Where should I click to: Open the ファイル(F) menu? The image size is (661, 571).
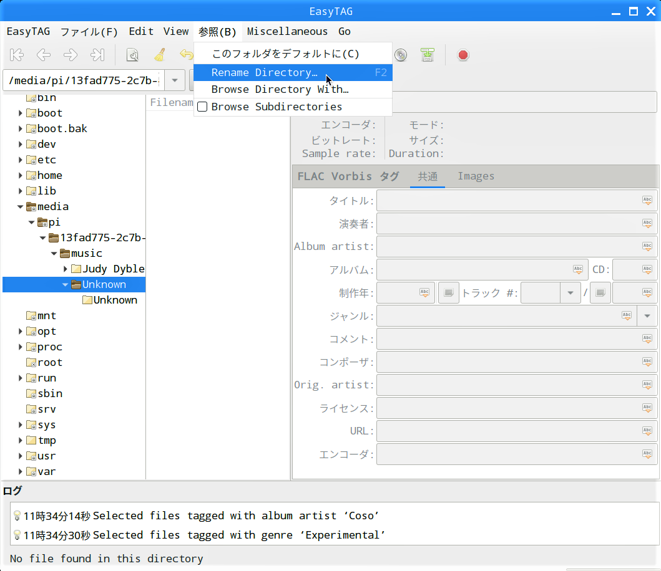pos(89,32)
